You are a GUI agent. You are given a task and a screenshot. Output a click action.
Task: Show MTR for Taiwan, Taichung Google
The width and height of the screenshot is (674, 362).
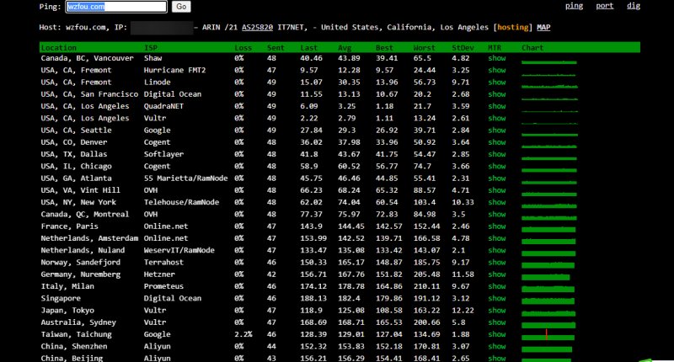496,334
